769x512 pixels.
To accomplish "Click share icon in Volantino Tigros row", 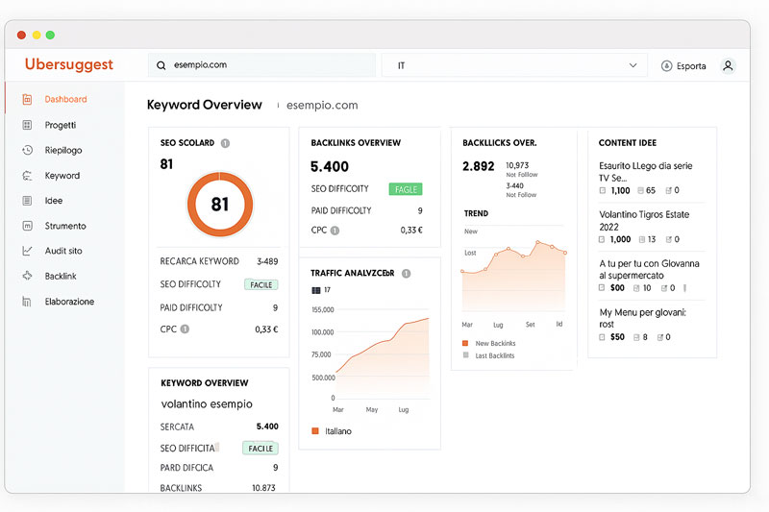I will pos(668,239).
